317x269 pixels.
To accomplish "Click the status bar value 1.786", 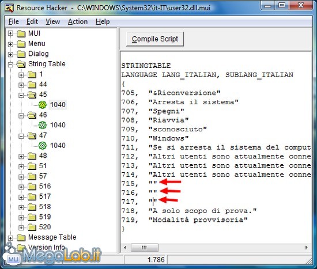I will click(x=156, y=260).
